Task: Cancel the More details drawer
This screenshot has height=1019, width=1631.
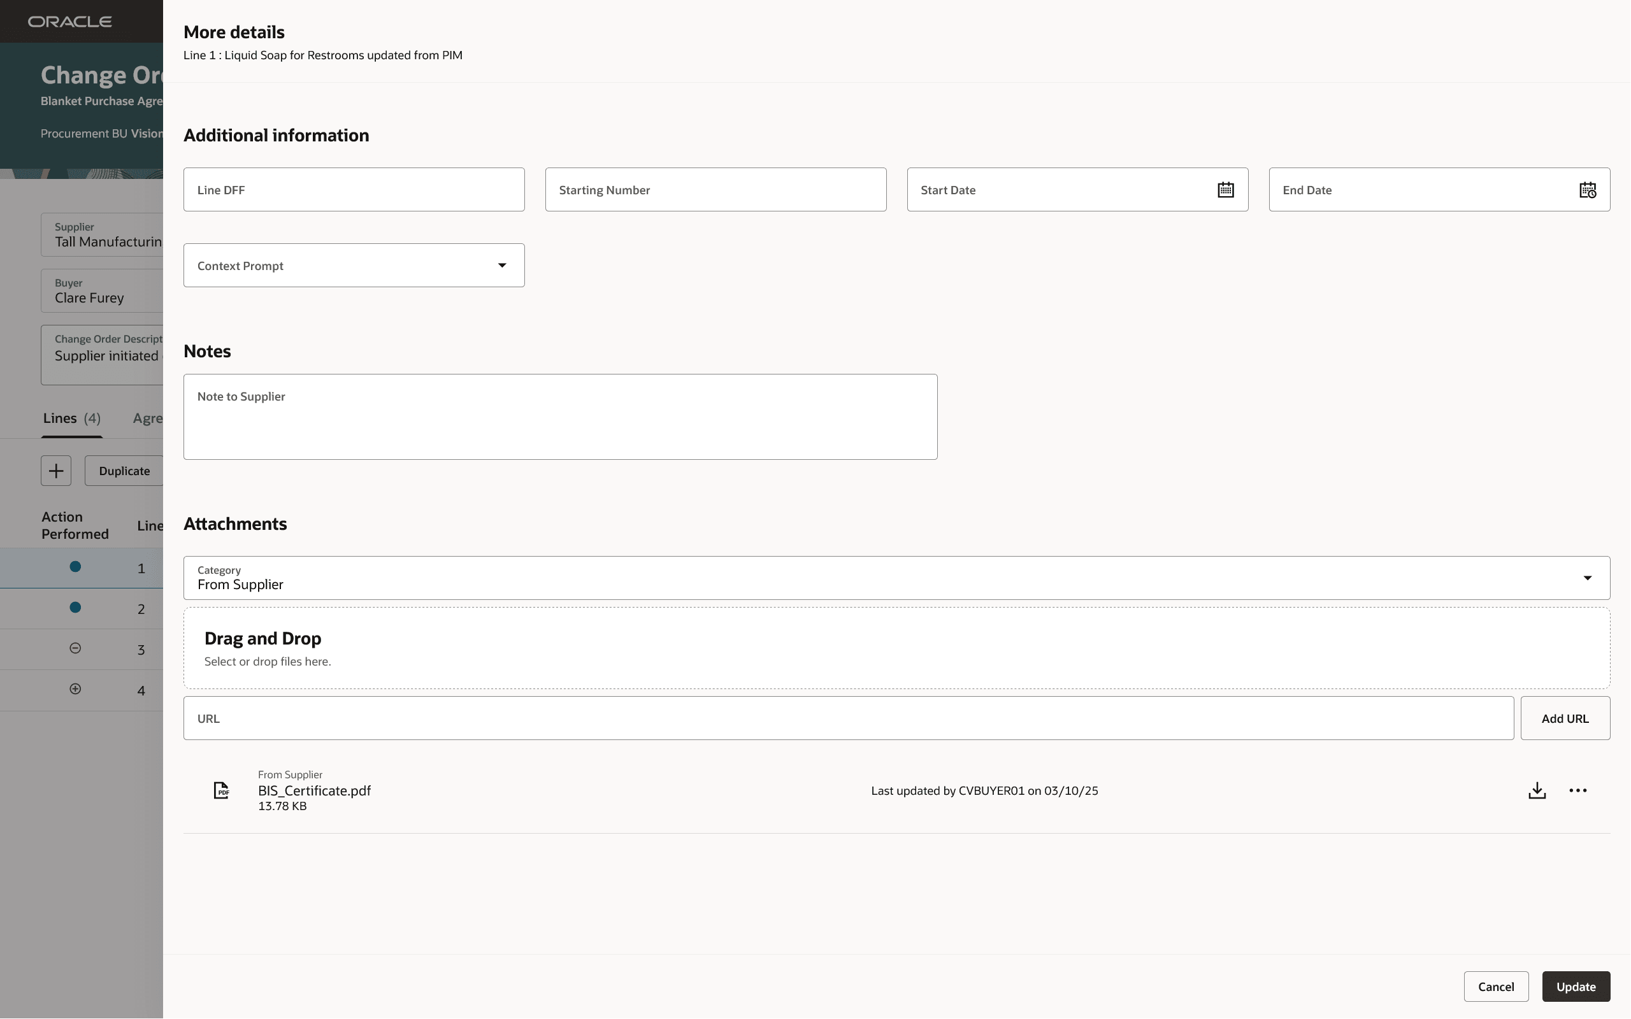Action: point(1495,987)
